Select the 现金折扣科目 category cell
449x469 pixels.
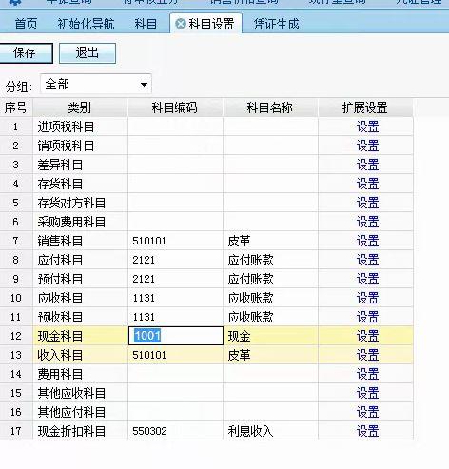point(80,431)
